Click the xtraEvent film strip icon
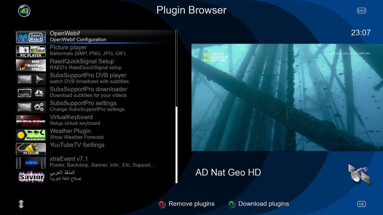383x215 pixels. pos(31,163)
